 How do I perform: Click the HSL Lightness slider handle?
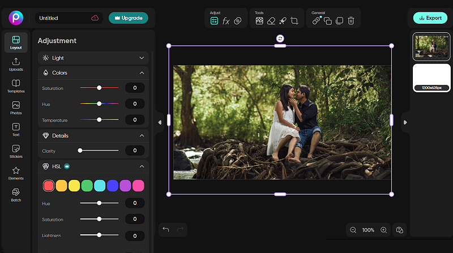pyautogui.click(x=99, y=235)
